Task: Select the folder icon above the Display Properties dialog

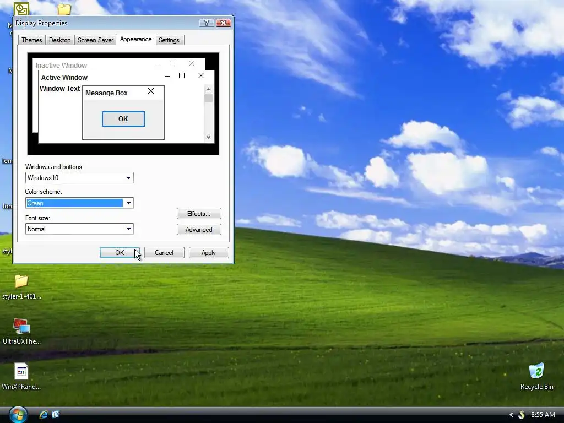Action: pos(64,9)
